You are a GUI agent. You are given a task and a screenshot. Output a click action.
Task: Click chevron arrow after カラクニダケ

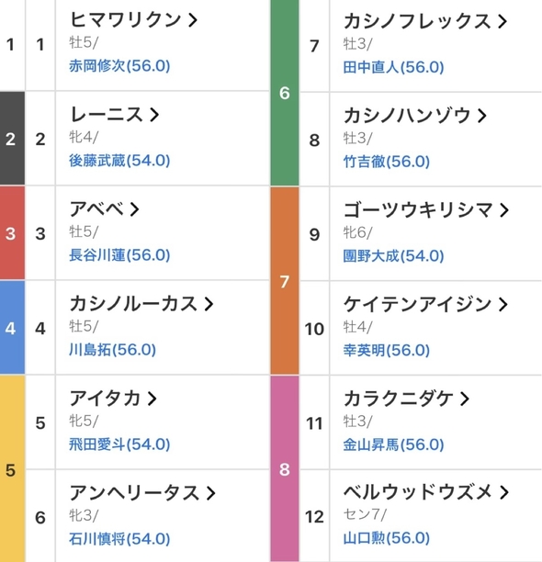point(465,399)
